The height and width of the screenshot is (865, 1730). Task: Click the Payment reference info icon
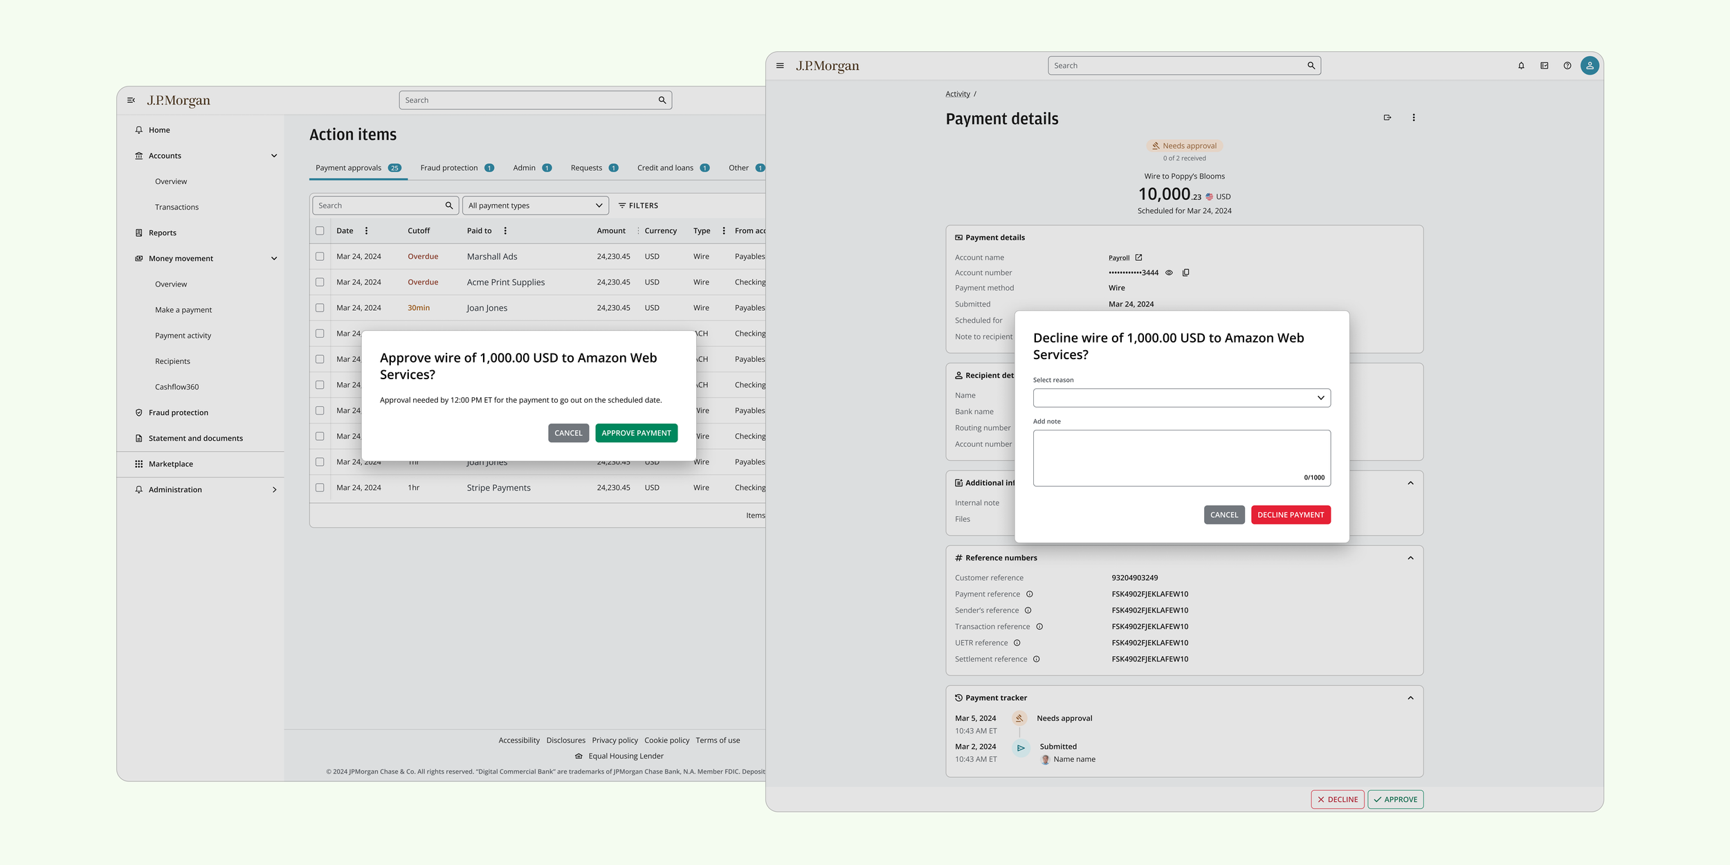1029,594
